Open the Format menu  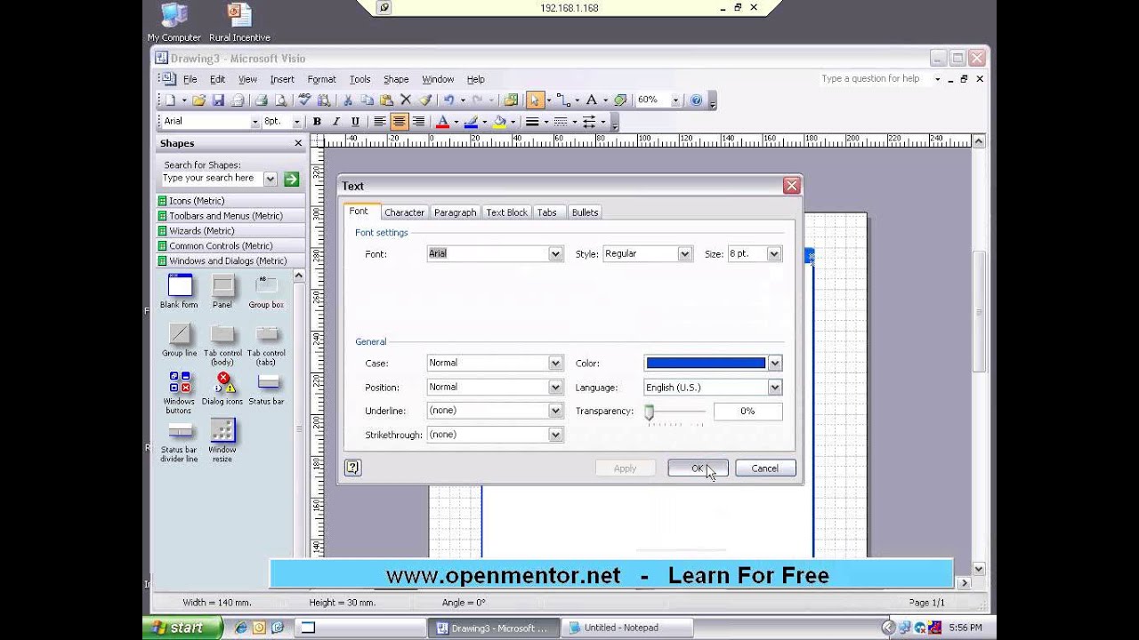321,79
